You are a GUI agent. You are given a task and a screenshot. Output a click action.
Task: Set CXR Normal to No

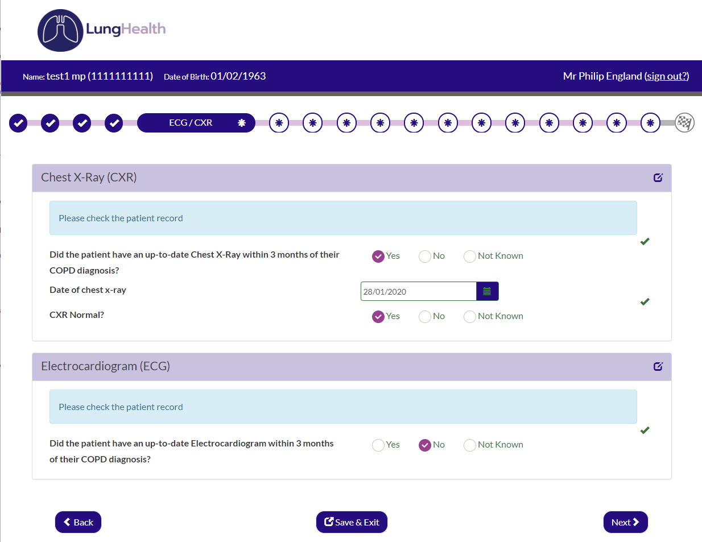click(425, 317)
